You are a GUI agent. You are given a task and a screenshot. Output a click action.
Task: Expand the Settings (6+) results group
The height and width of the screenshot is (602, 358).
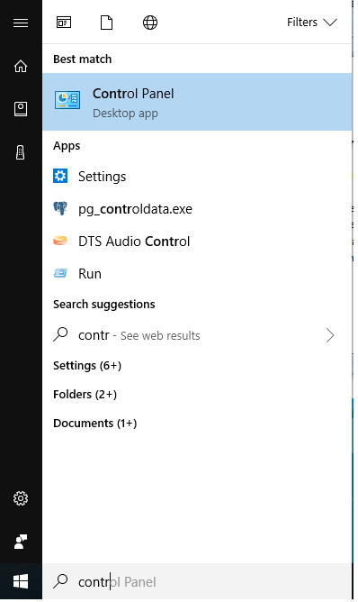[87, 367]
